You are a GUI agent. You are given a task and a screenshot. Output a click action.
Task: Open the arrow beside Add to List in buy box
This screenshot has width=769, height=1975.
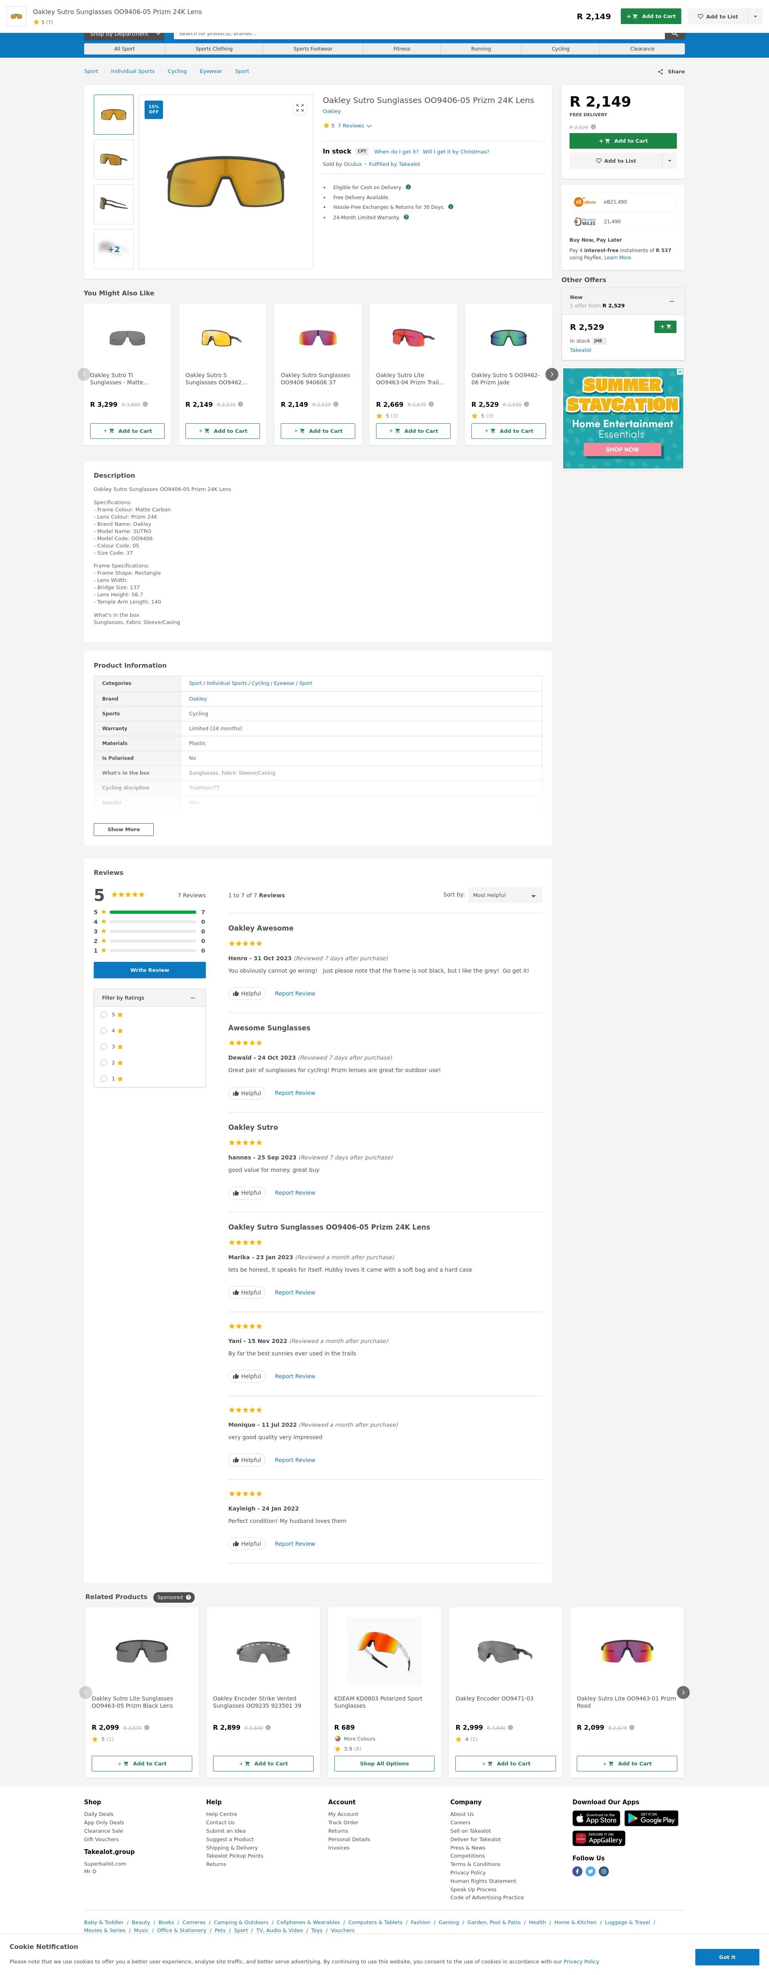[x=669, y=161]
